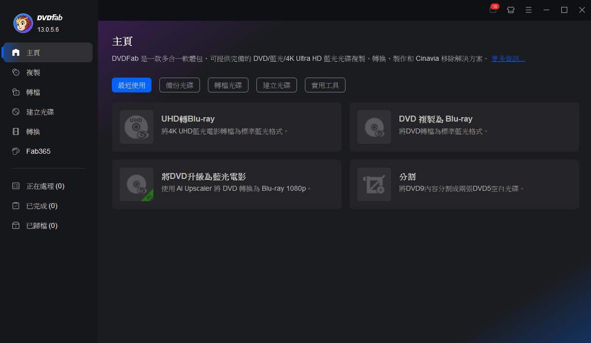Switch to the 實用工具 tab

tap(325, 85)
